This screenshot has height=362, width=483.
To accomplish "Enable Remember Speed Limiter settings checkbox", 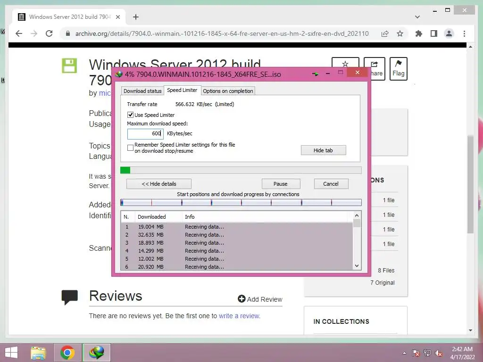I will pos(130,148).
